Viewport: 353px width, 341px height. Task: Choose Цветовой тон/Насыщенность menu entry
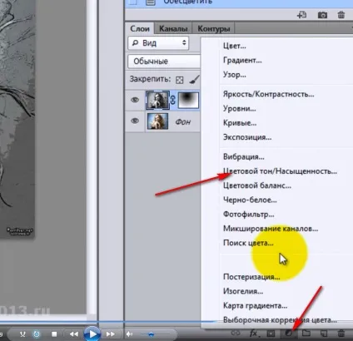tap(280, 171)
